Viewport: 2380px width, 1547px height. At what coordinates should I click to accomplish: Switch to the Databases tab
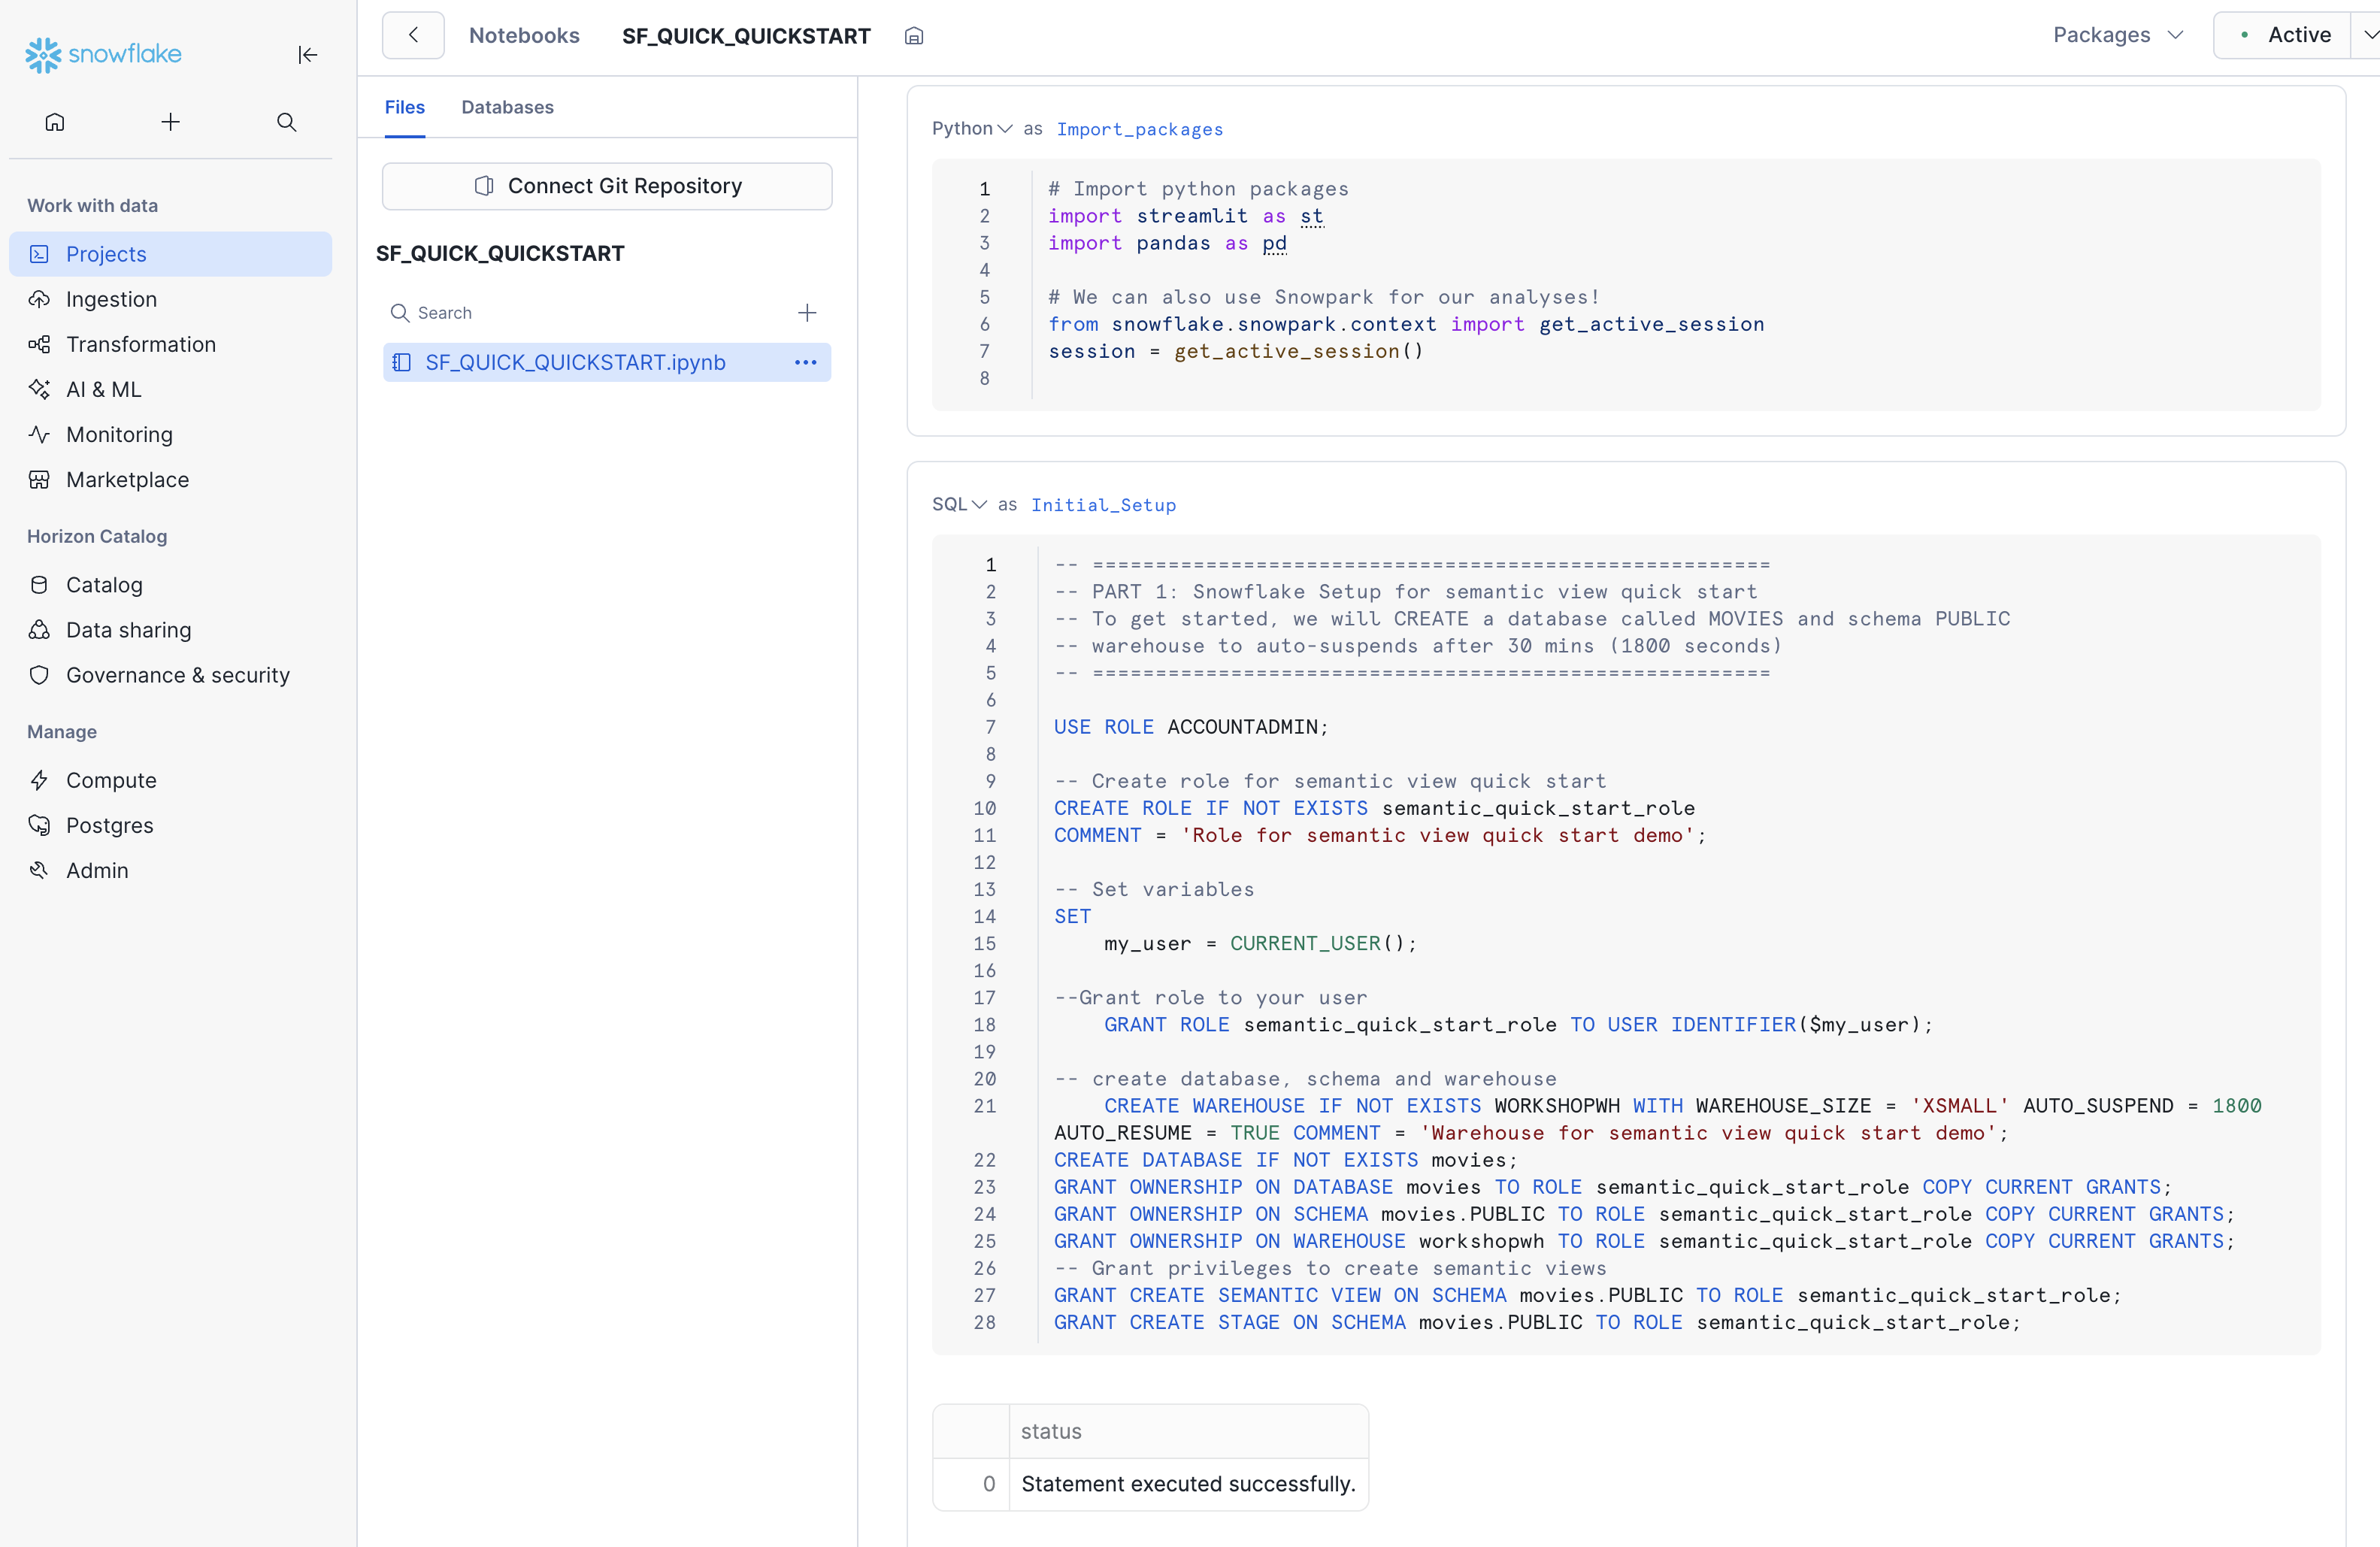(507, 107)
